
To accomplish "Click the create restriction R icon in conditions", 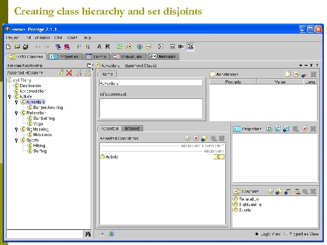I will 196,138.
